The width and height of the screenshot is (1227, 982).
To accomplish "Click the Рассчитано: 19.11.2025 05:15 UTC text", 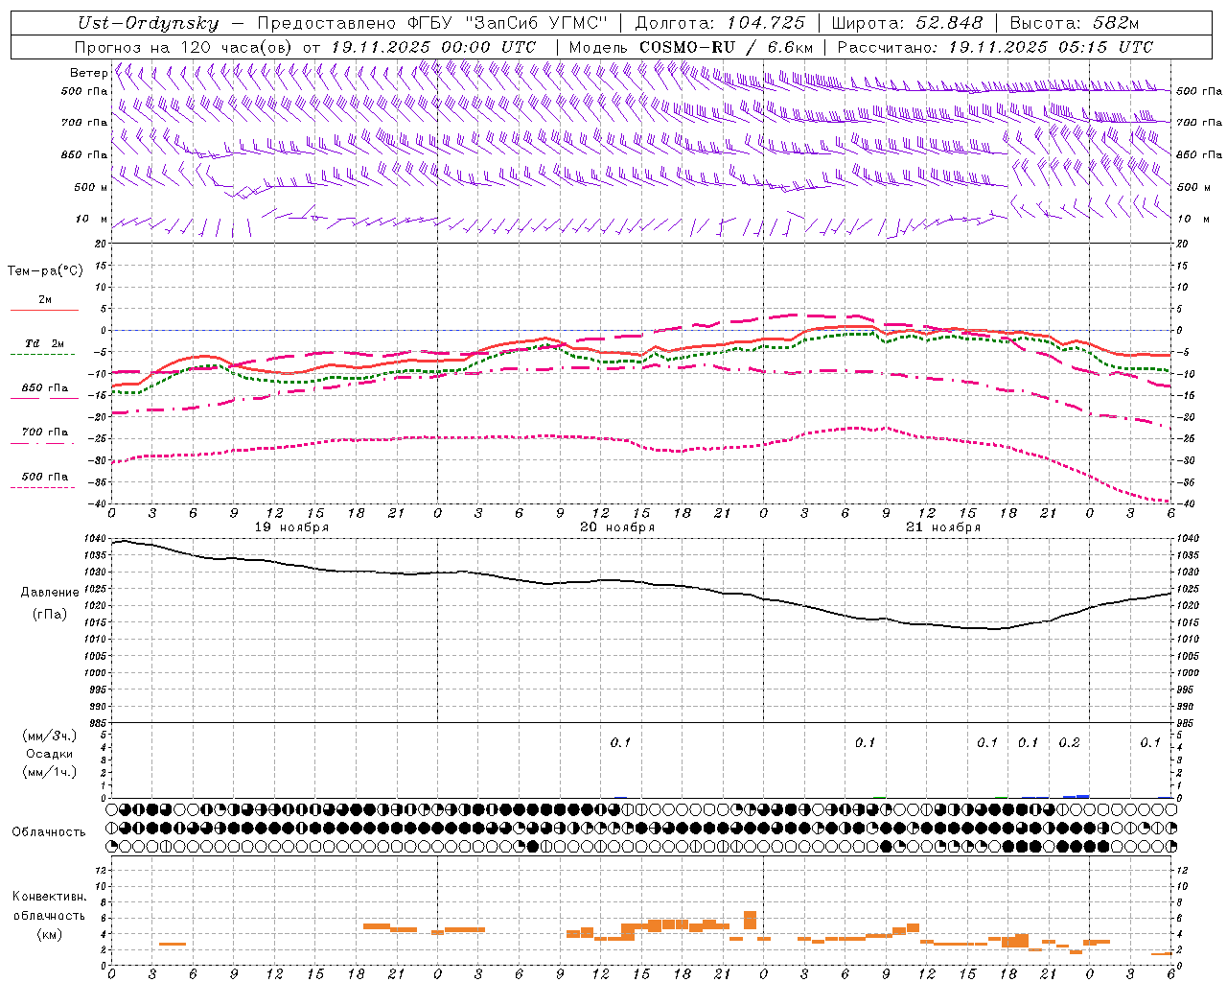I will coord(995,47).
